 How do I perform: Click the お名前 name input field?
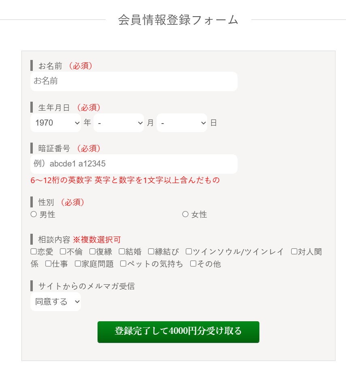coord(134,81)
